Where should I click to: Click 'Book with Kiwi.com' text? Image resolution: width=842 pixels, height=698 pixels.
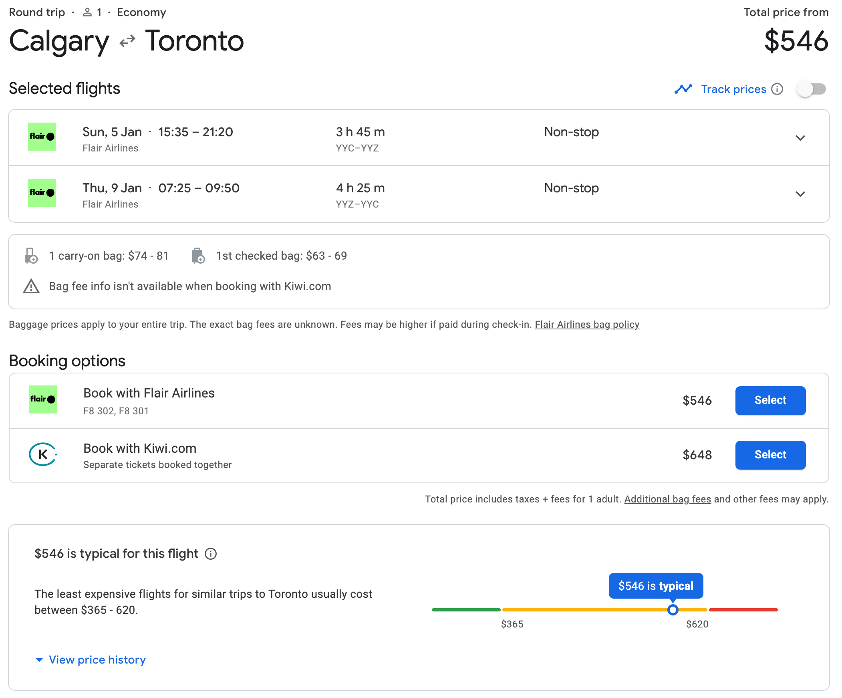pos(140,448)
